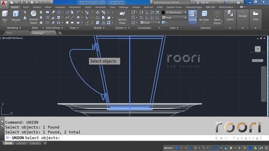Open the Front view dropdown in View panel

tap(174, 18)
